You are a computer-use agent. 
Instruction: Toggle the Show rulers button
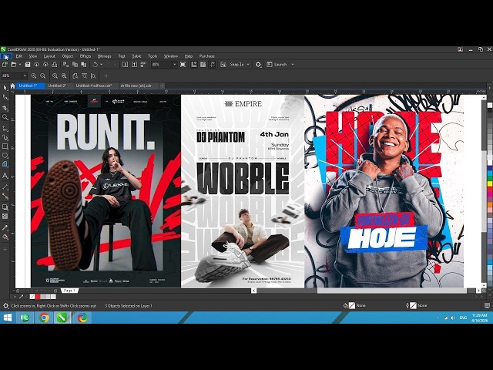tap(194, 65)
